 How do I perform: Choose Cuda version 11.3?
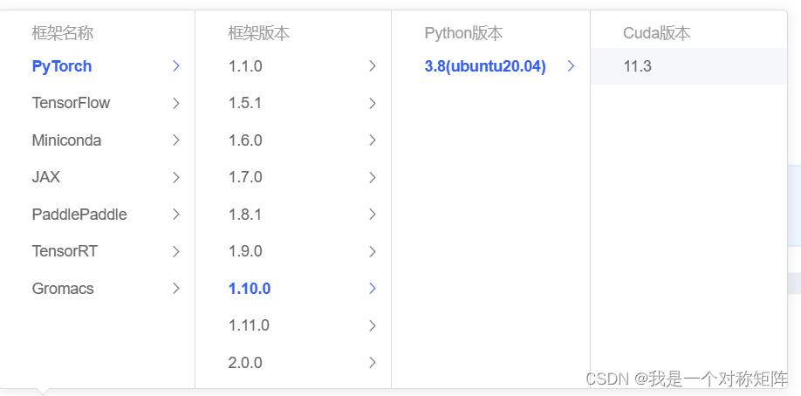click(688, 66)
